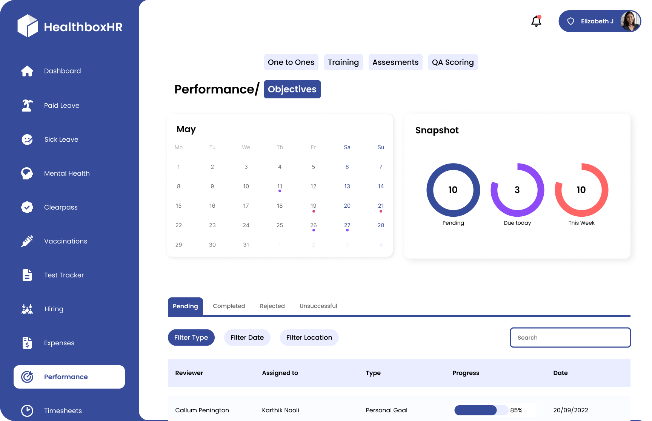Open the QA Scoring section
Screen dimensions: 652x421
[453, 62]
